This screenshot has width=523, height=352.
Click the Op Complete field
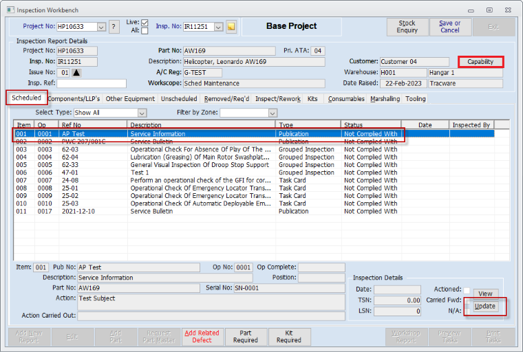[321, 267]
